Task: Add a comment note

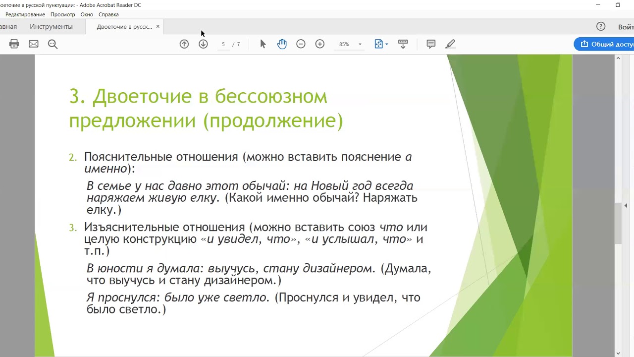Action: [x=431, y=44]
